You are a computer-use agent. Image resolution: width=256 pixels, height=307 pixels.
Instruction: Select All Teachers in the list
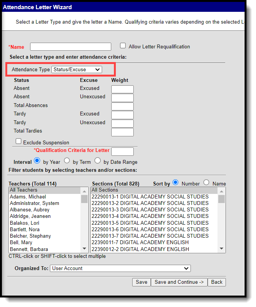point(45,190)
